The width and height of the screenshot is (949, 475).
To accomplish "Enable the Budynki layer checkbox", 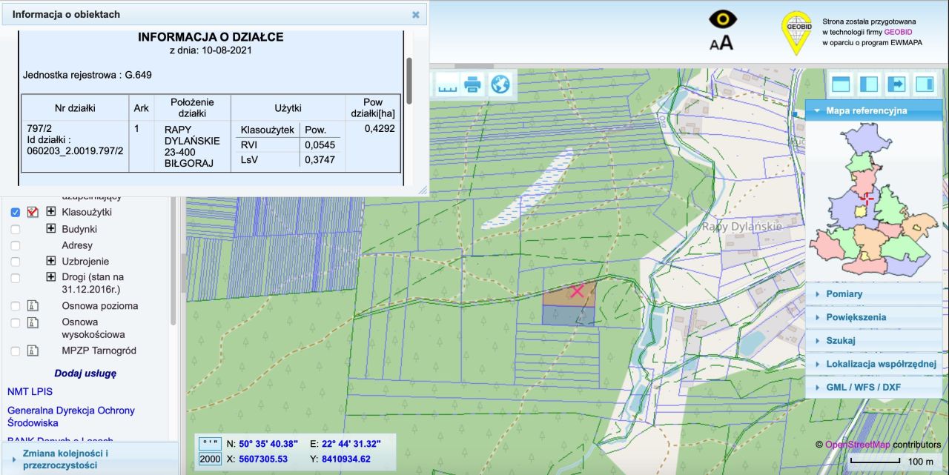I will pos(16,229).
